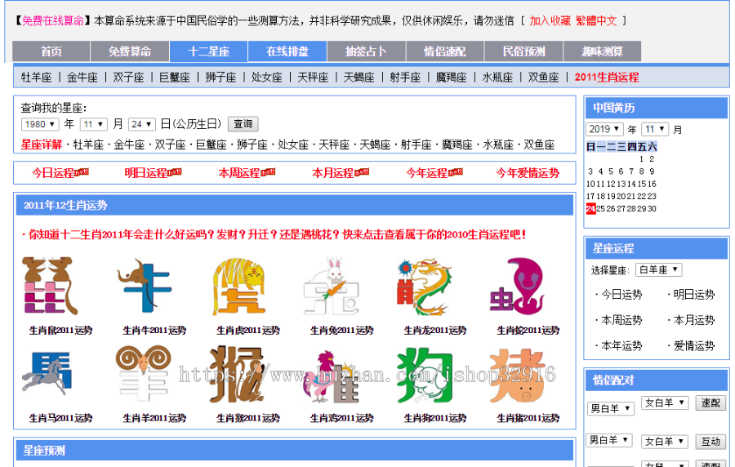Open the Tiger zodiac fortune icon
The width and height of the screenshot is (735, 467).
(x=238, y=287)
